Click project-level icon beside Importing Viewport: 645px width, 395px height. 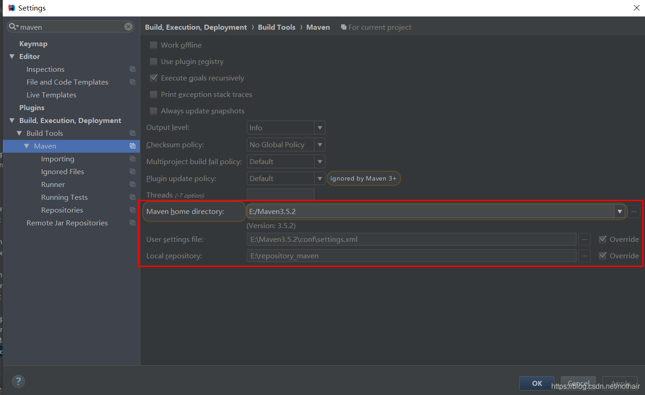[133, 159]
